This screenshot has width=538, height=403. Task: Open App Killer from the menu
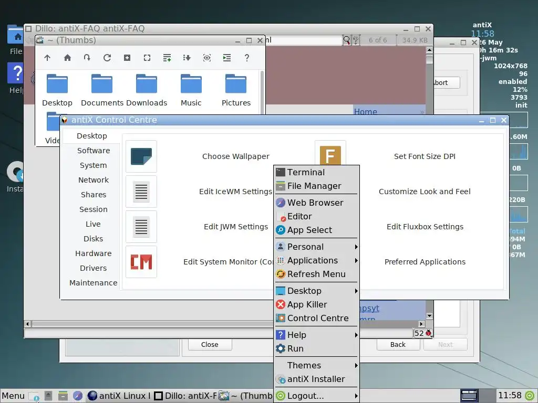316,305
